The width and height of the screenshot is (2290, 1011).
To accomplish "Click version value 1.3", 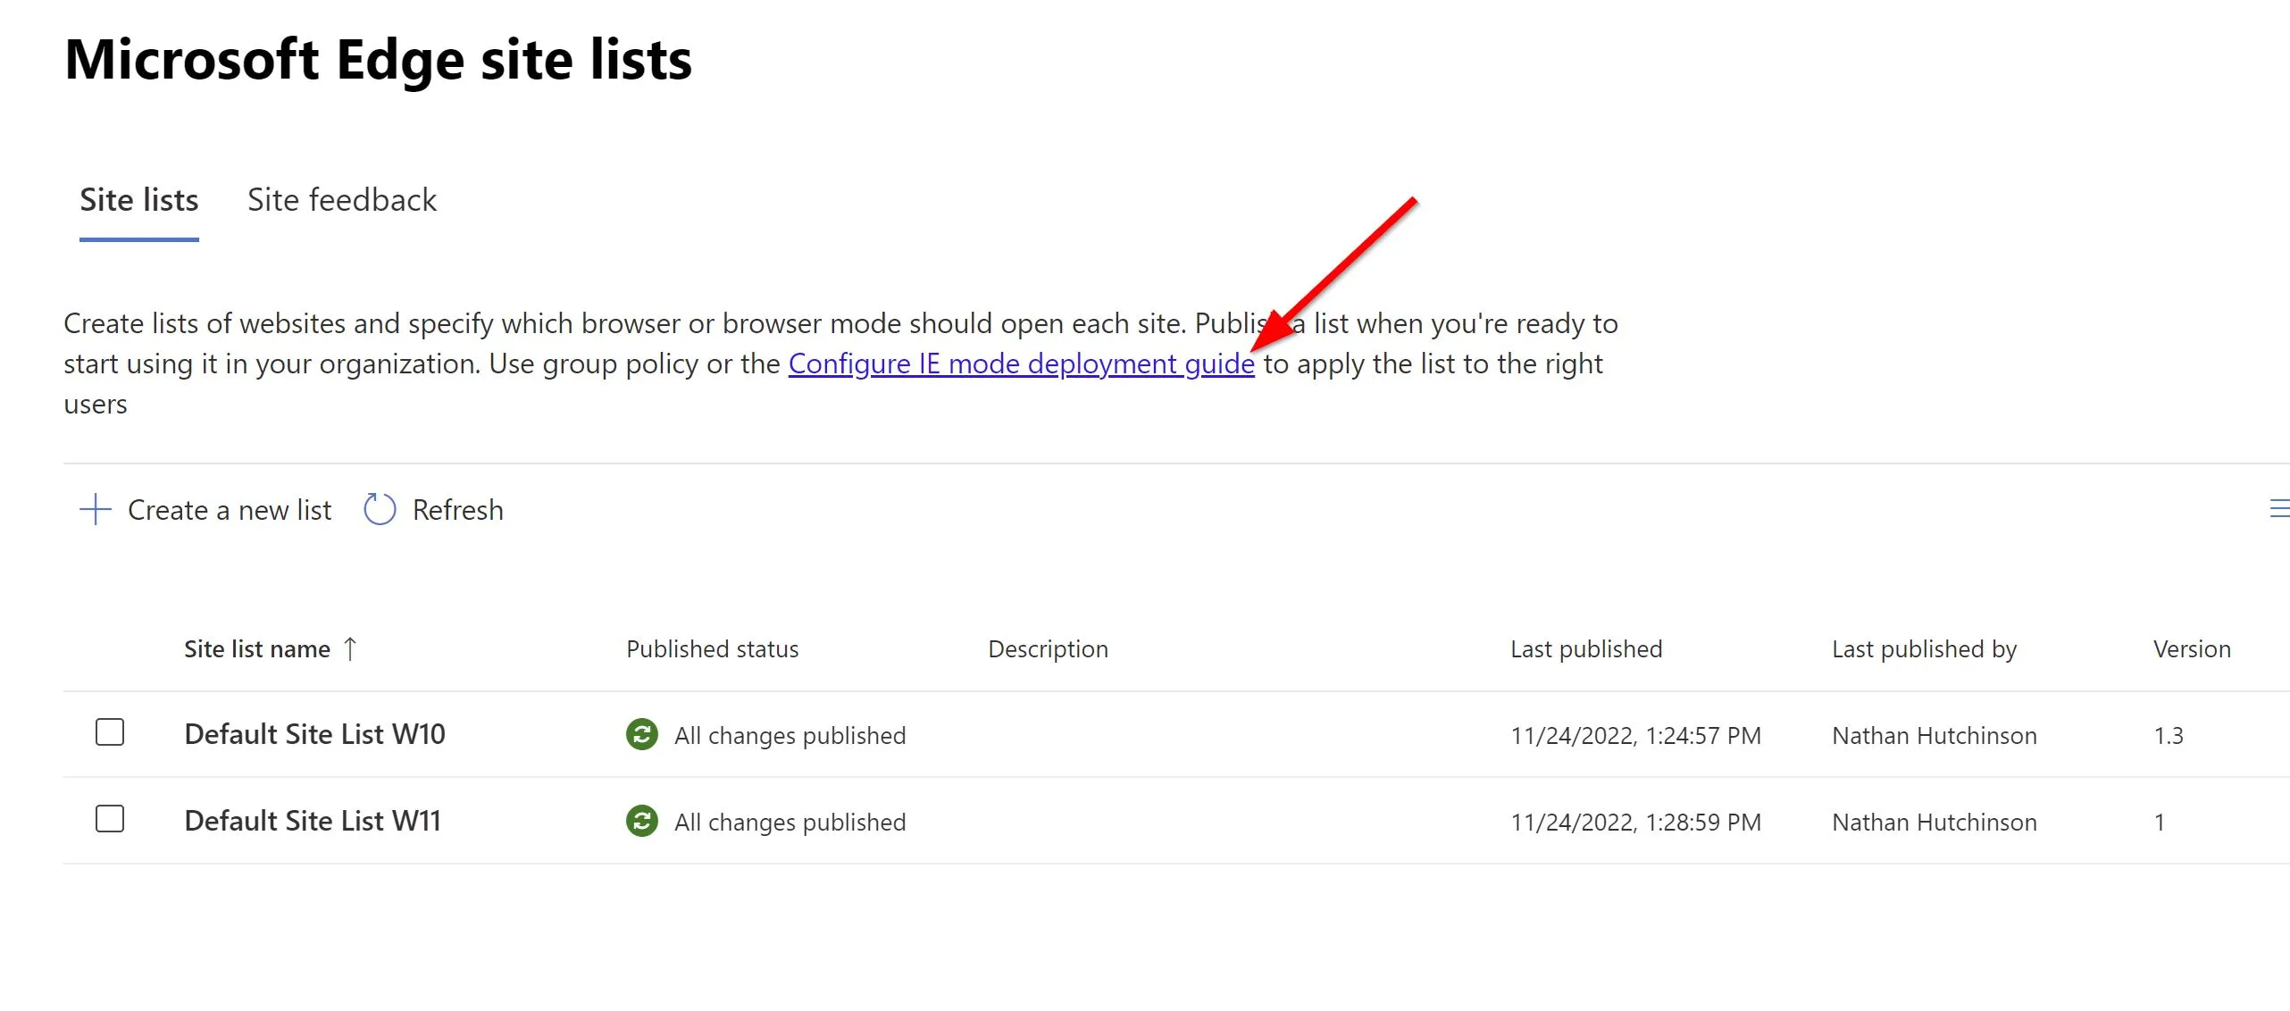I will pos(2169,736).
